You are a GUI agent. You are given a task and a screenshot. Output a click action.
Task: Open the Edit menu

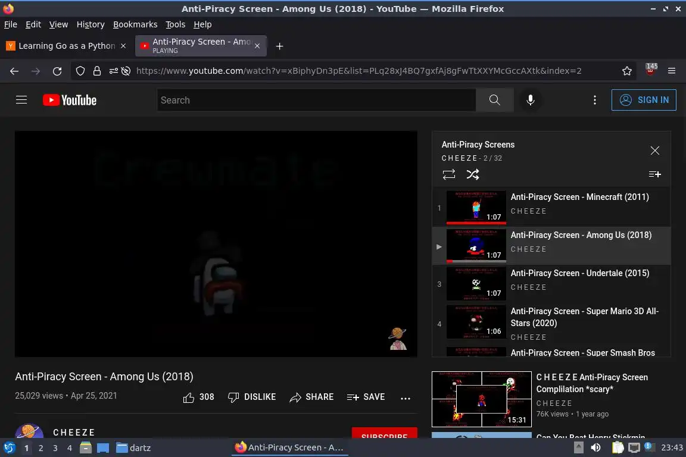pyautogui.click(x=33, y=24)
